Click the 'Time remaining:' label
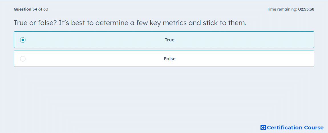The height and width of the screenshot is (133, 328). click(282, 9)
